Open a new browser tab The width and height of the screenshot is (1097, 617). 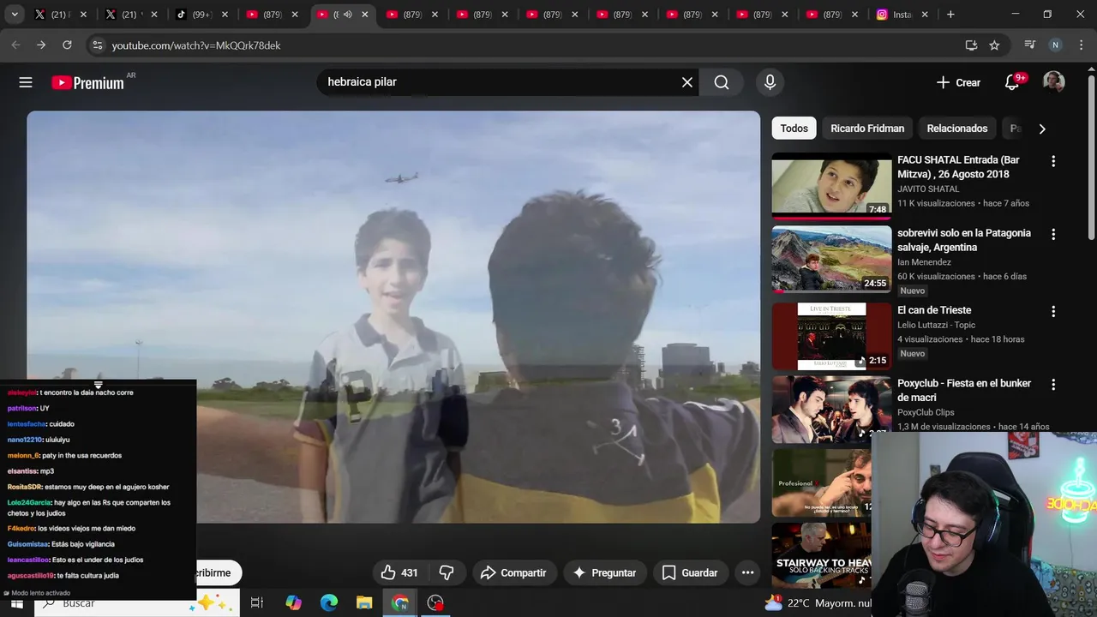[x=950, y=15]
